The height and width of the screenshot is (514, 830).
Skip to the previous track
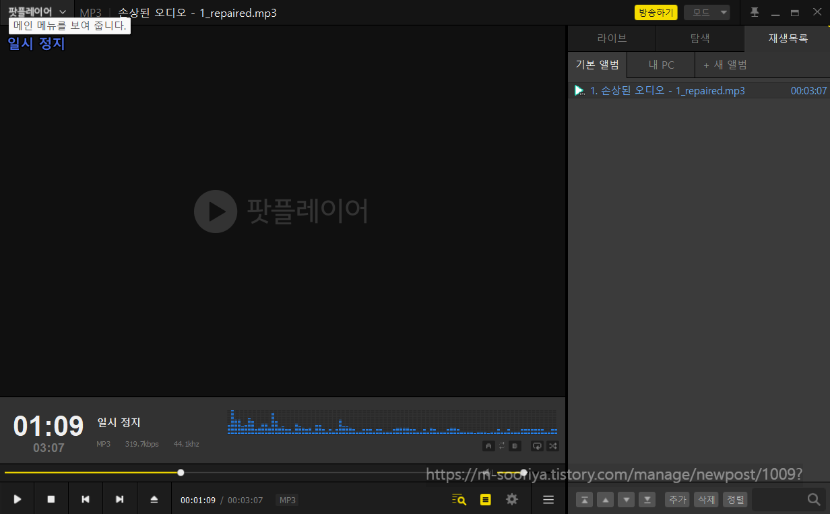coord(86,499)
